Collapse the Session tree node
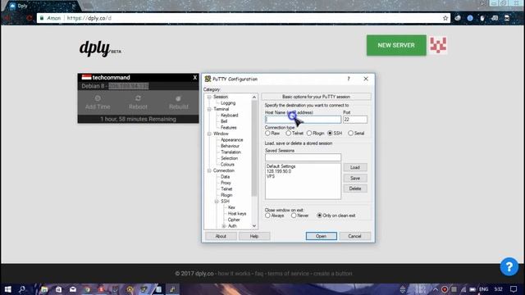 209,97
